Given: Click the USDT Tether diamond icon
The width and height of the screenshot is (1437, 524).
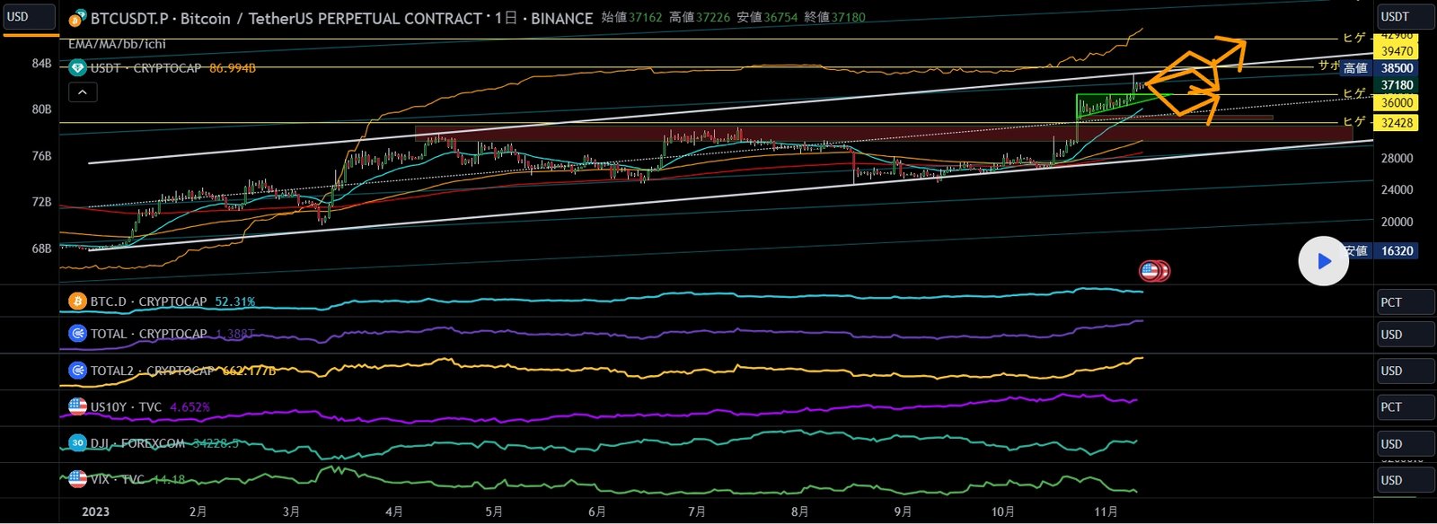Looking at the screenshot, I should (x=77, y=68).
